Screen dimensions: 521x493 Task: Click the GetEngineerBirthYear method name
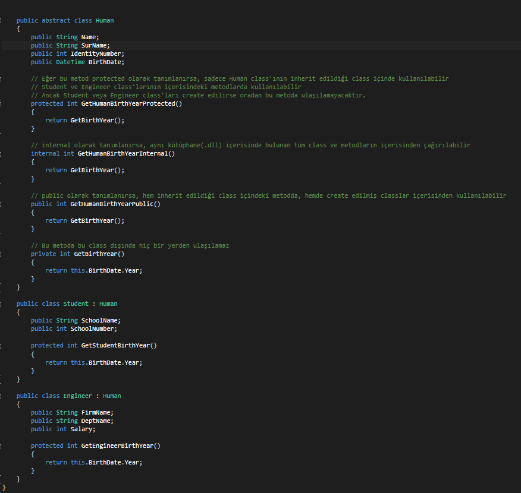click(x=117, y=445)
